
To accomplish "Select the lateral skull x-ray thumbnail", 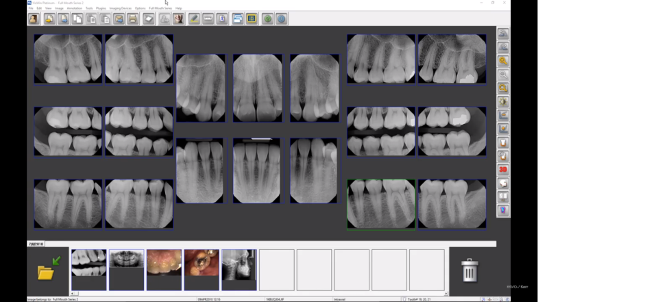I will click(239, 264).
